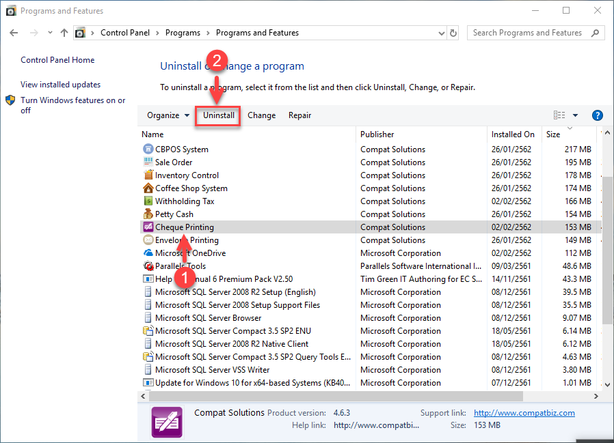Click the SQL Server VSS Writer icon
The height and width of the screenshot is (443, 614).
point(148,369)
